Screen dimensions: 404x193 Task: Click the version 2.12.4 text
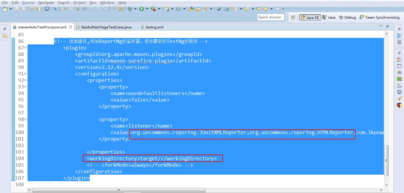[x=112, y=67]
